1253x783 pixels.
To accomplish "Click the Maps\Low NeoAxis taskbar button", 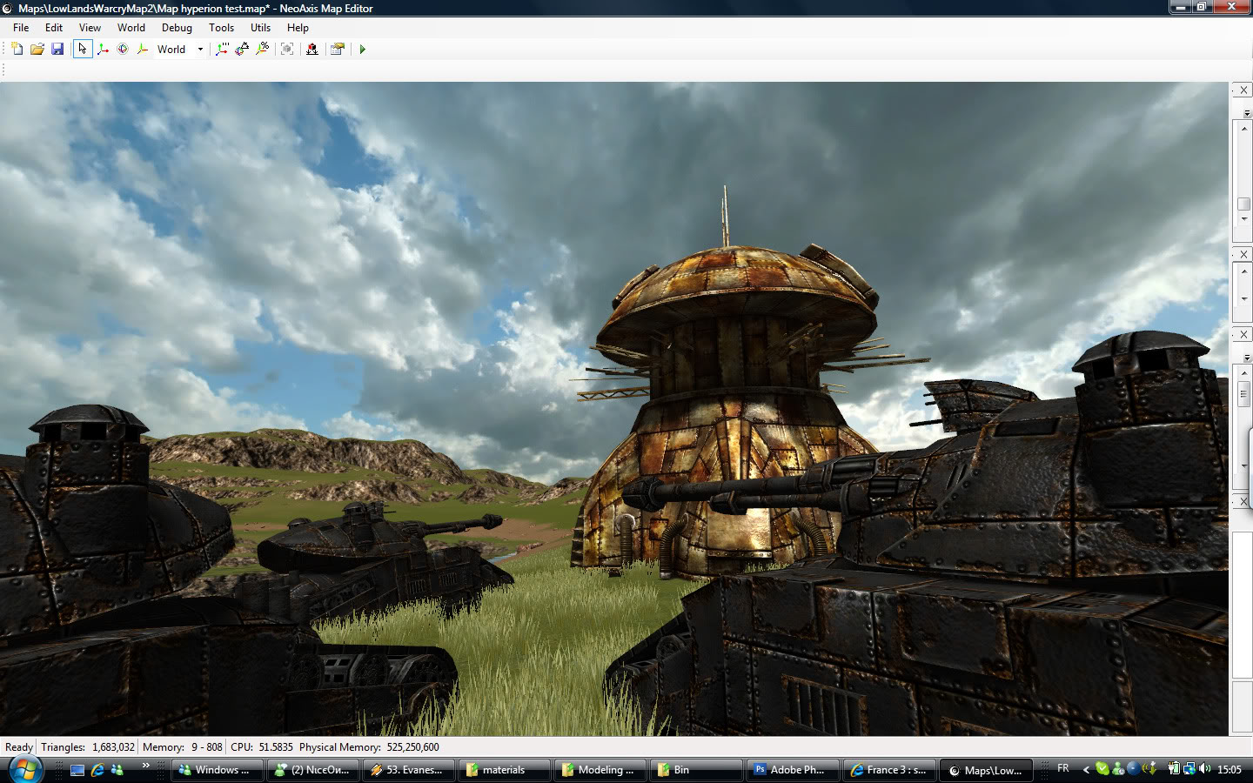I will [x=986, y=770].
